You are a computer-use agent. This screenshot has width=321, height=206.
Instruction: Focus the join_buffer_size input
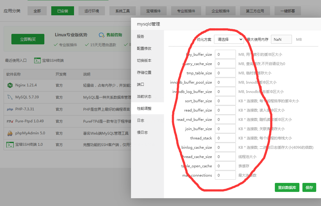pyautogui.click(x=225, y=129)
